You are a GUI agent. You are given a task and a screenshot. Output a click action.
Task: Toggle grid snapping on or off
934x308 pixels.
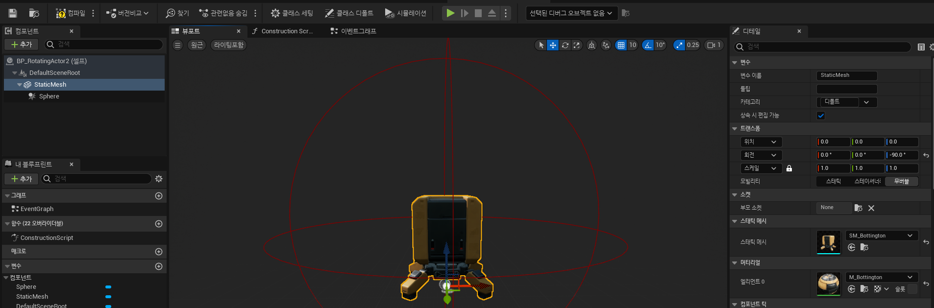point(621,45)
